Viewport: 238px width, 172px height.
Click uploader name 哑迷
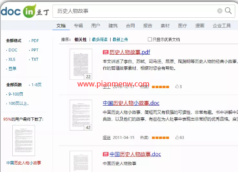pos(106,137)
